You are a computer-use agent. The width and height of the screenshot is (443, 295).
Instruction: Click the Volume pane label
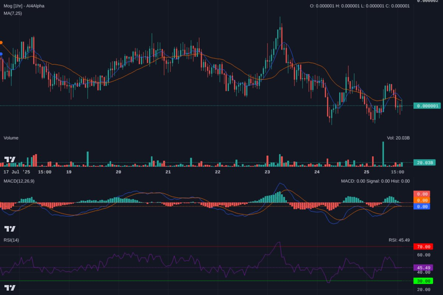pyautogui.click(x=11, y=138)
